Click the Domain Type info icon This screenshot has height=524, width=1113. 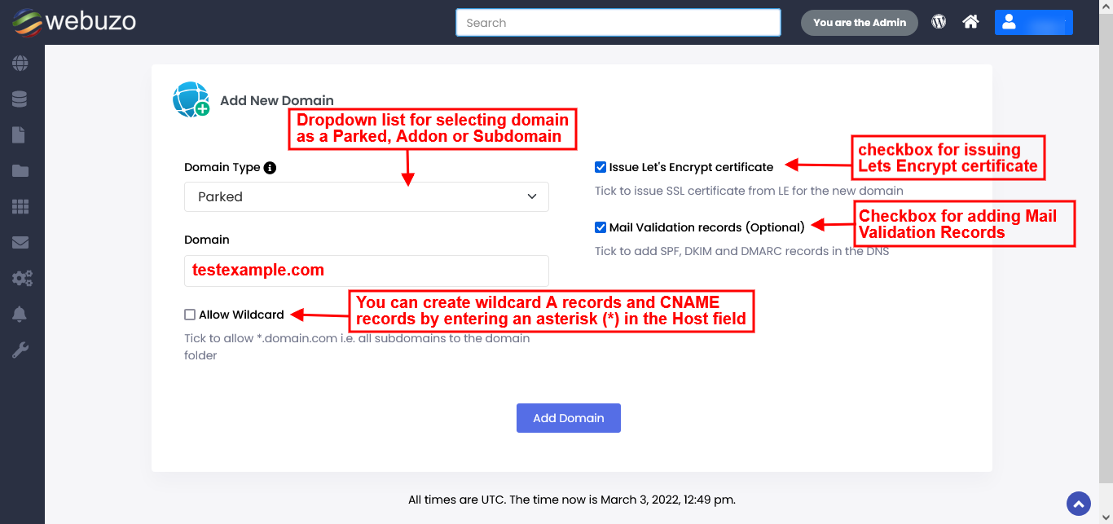[x=270, y=168]
